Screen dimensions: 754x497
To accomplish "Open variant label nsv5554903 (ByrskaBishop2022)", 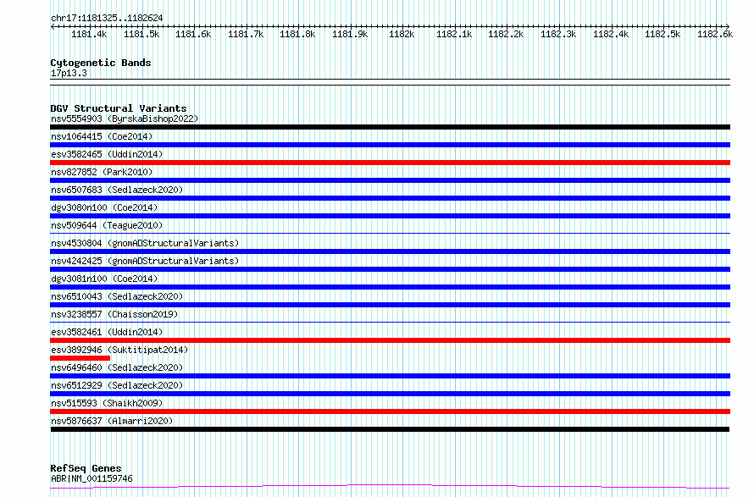I will point(125,119).
